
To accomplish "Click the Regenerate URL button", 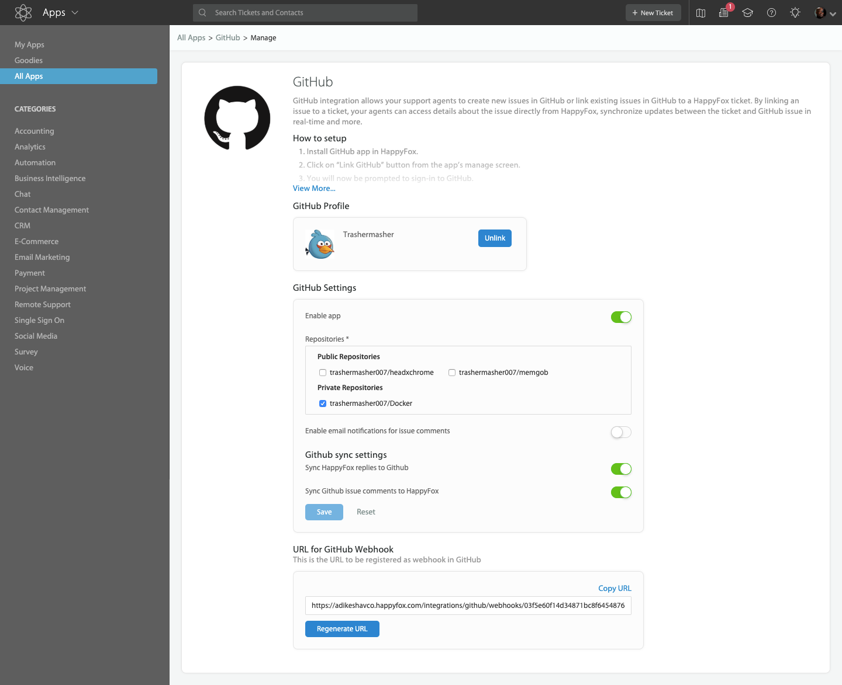I will [x=342, y=629].
